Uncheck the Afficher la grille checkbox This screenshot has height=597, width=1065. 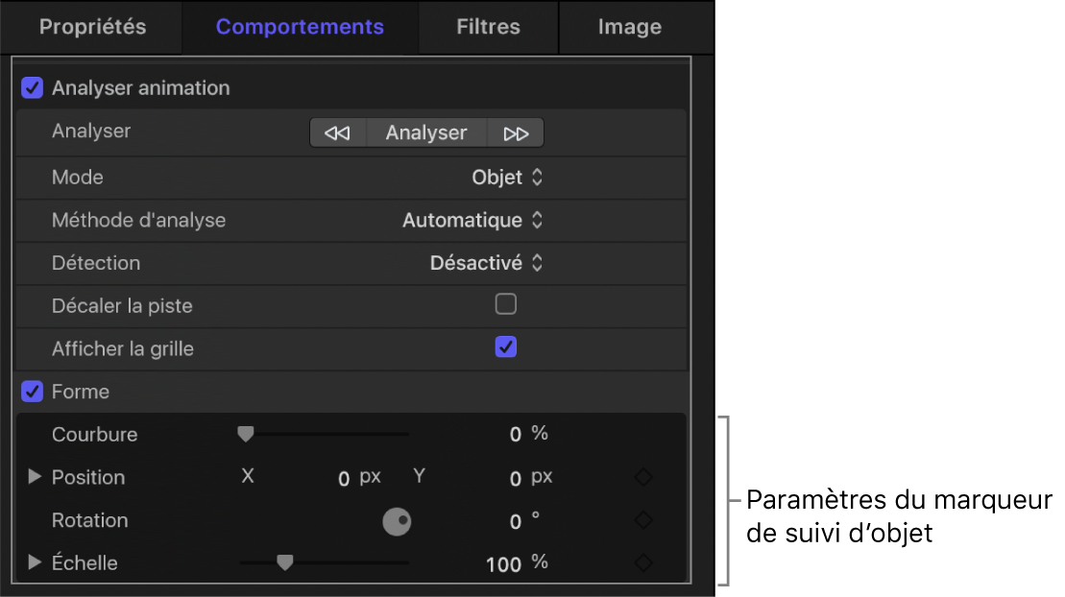point(505,347)
